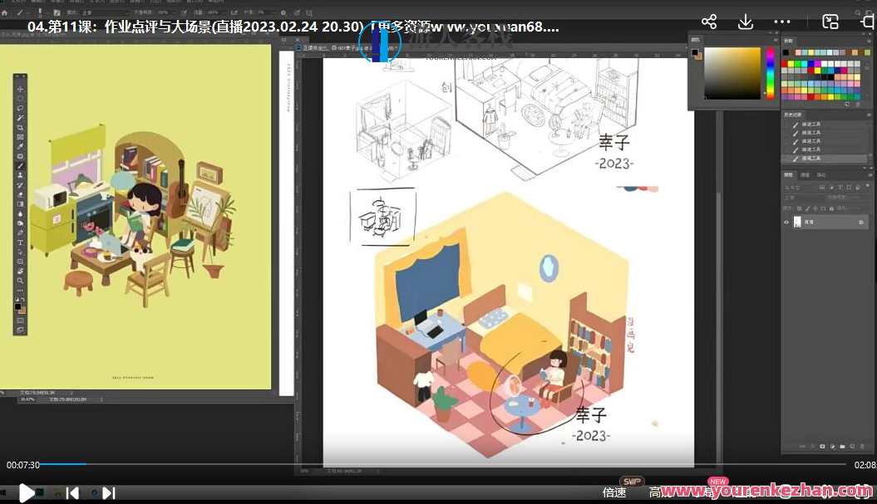877x504 pixels.
Task: Select the Brush tool
Action: click(x=18, y=164)
